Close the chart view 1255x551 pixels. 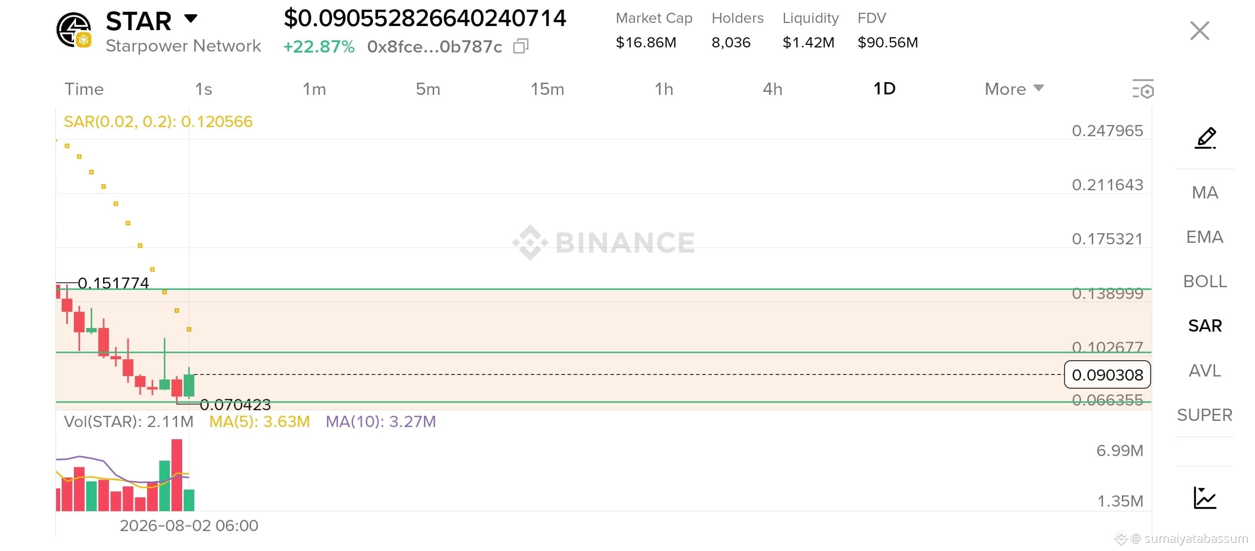[x=1199, y=31]
